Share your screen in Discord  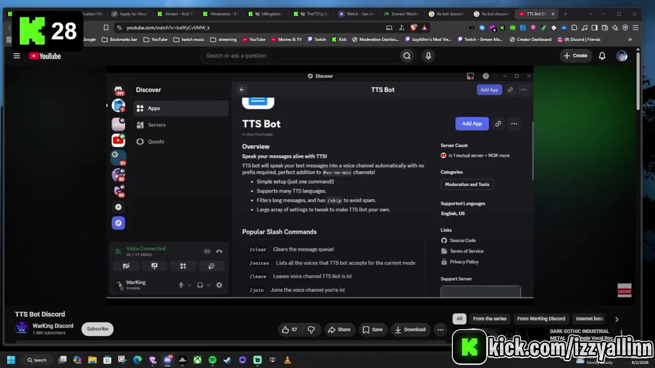pos(155,266)
